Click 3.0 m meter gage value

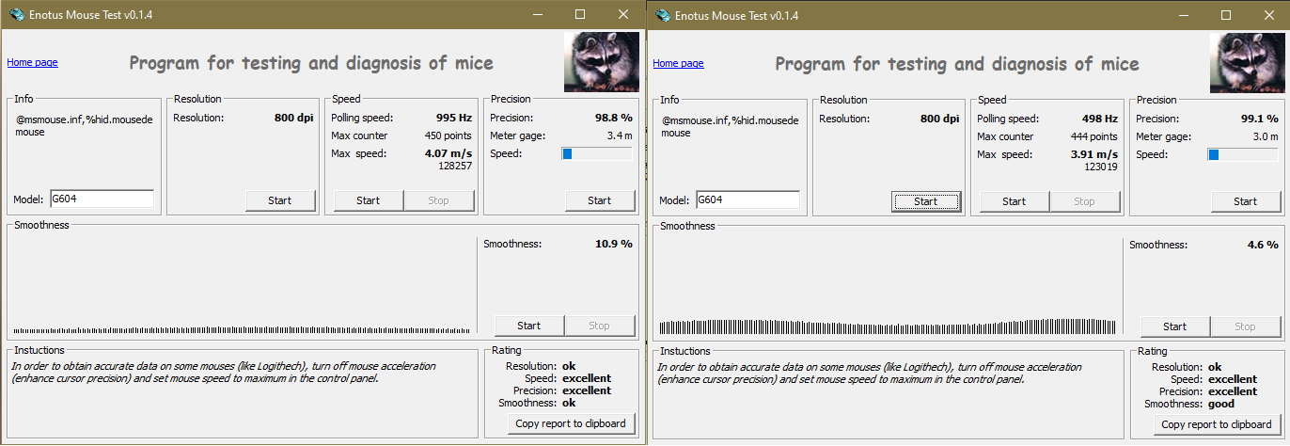tap(1266, 136)
